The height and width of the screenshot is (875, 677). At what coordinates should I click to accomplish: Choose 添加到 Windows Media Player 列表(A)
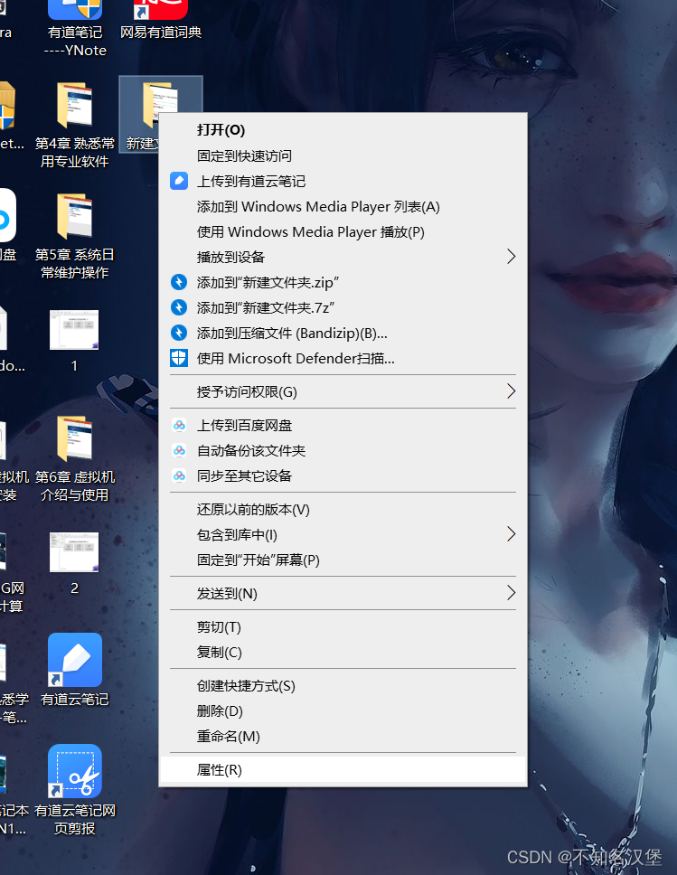tap(343, 206)
